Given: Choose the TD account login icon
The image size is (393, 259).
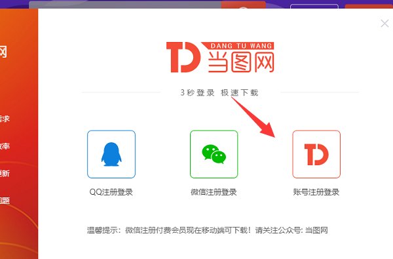Looking at the screenshot, I should coord(316,154).
